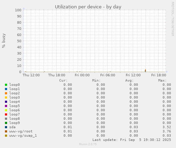Click the loop0 green color swatch
This screenshot has height=148, width=176.
(6, 85)
